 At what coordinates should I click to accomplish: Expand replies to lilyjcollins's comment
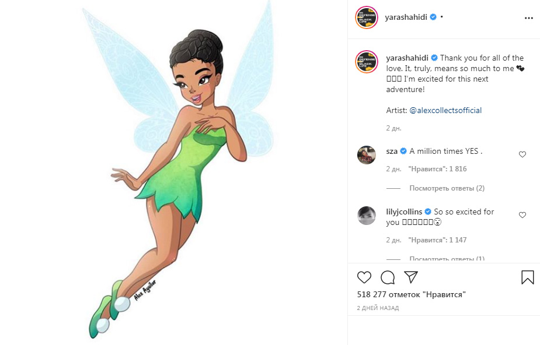[x=447, y=258]
